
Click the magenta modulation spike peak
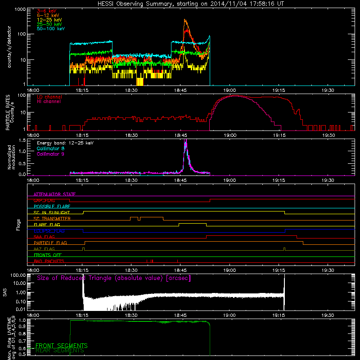click(185, 140)
